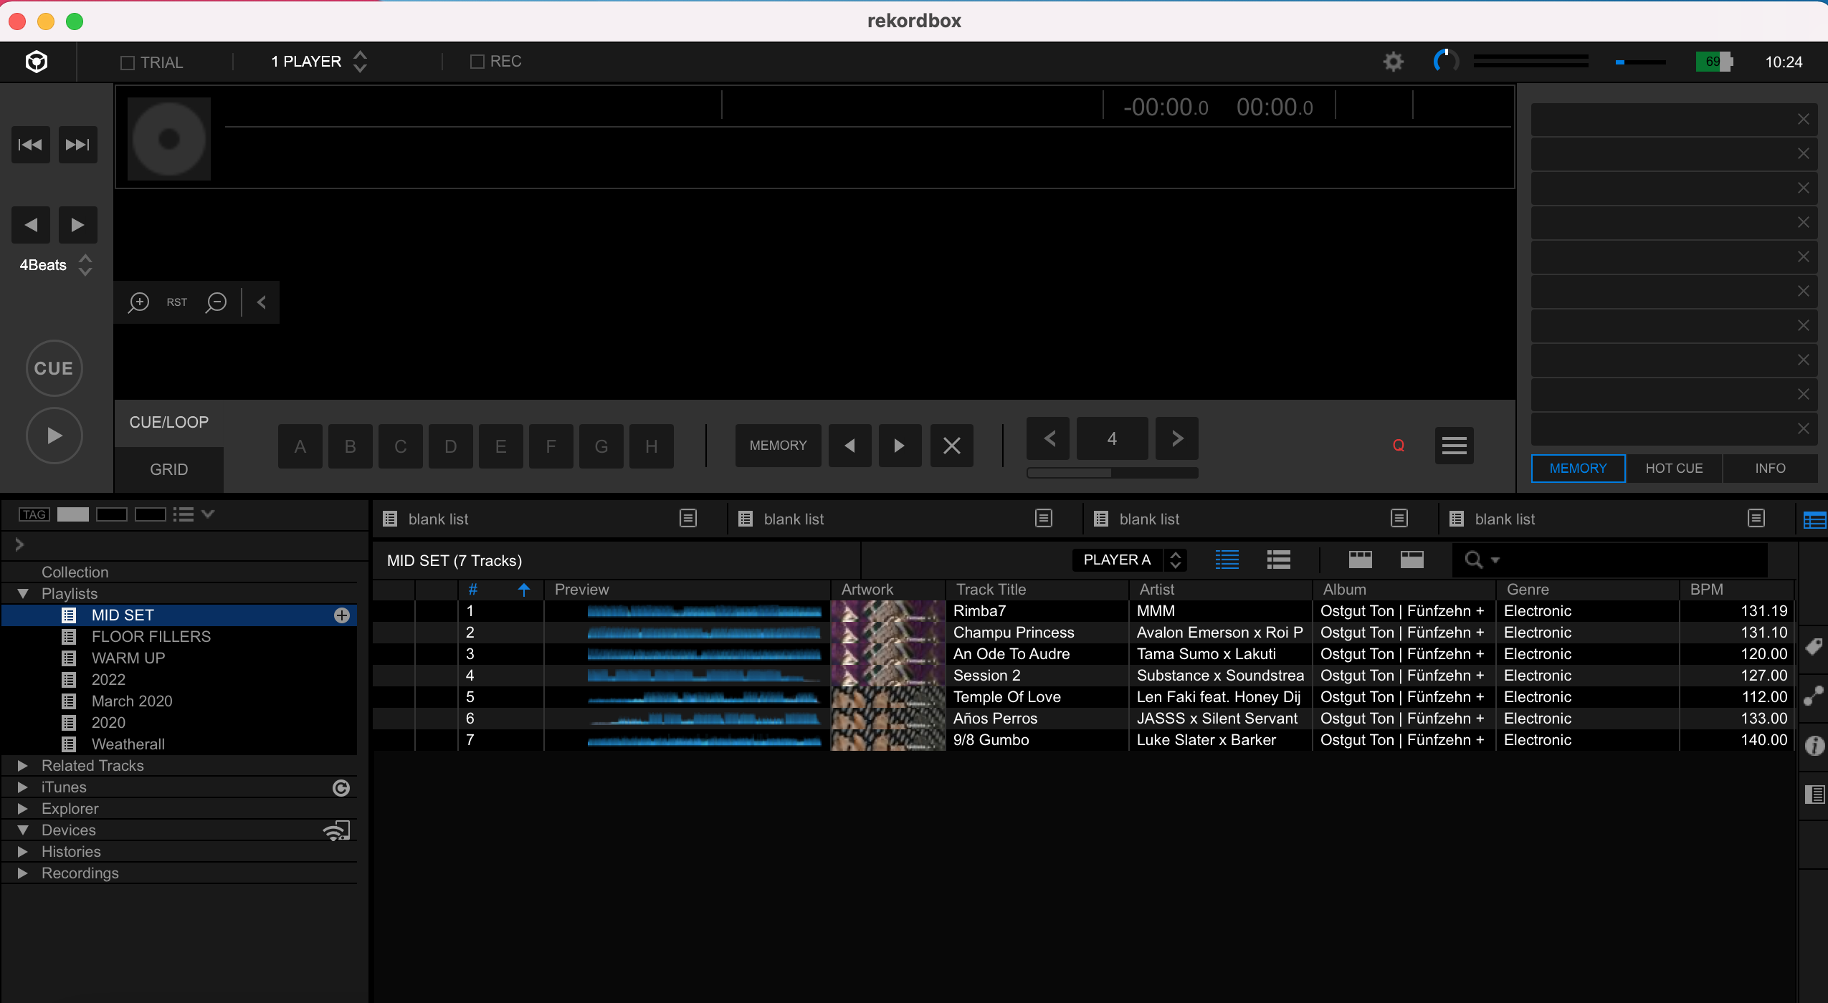This screenshot has width=1828, height=1003.
Task: Open the related tracks side icon
Action: [1814, 696]
